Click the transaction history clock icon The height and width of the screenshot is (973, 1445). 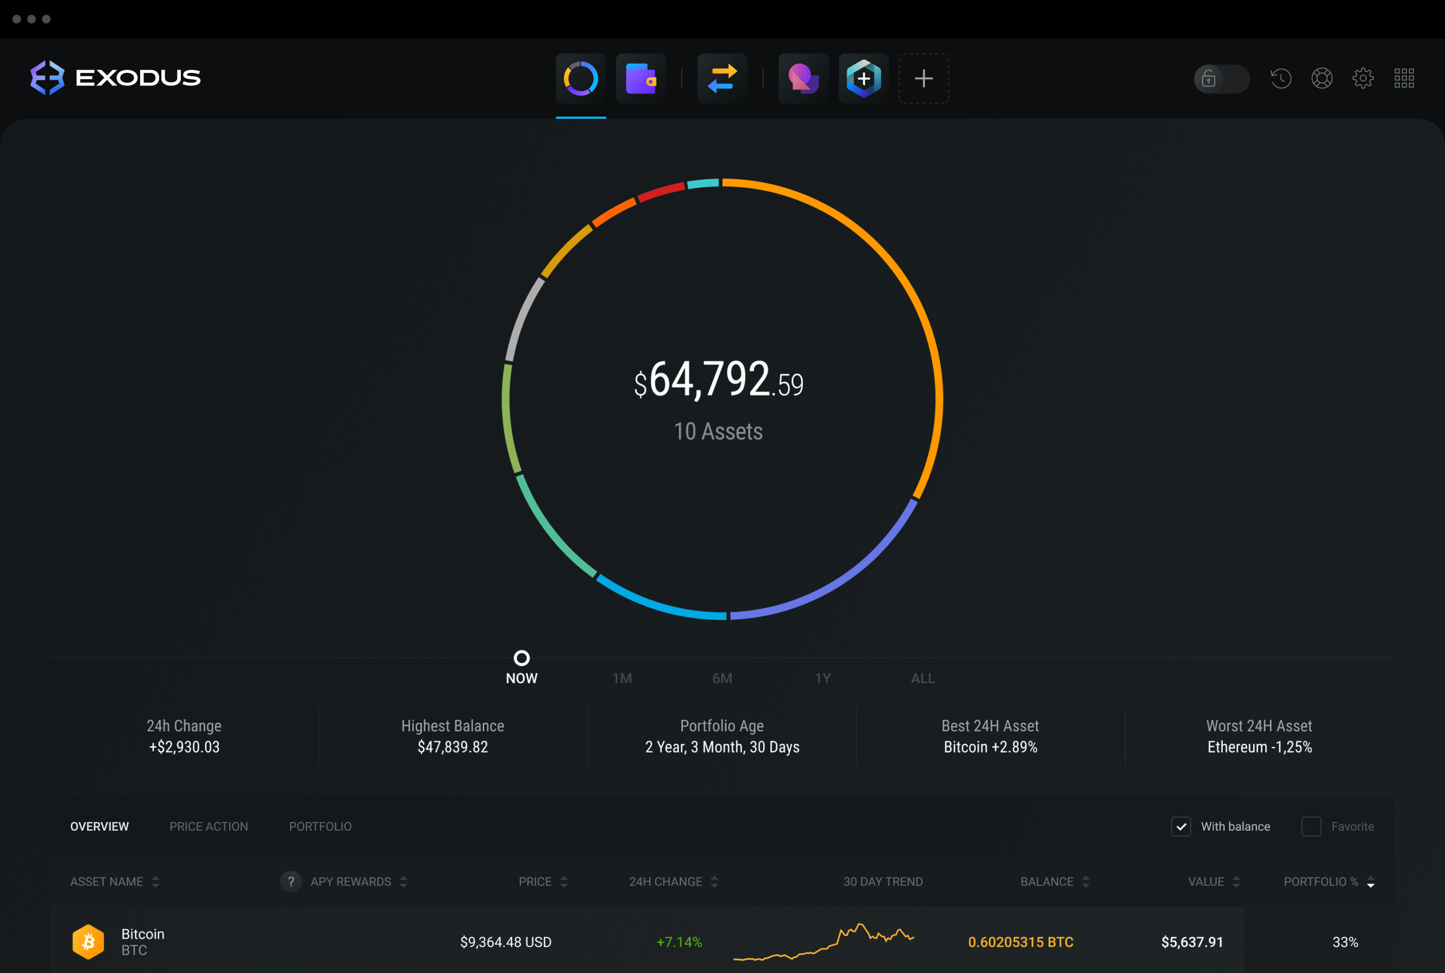[x=1280, y=77]
